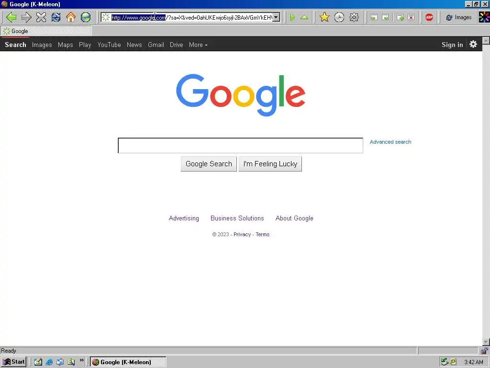Click the network tray icon

pyautogui.click(x=445, y=362)
